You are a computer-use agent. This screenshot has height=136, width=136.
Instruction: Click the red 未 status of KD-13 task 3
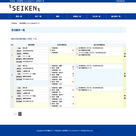point(73,82)
